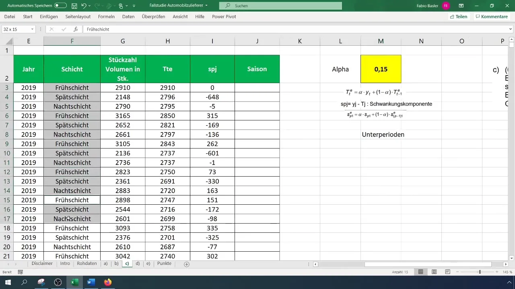Screen dimensions: 515x289
Task: Open the Ansicht ribbon tab
Action: coord(180,17)
